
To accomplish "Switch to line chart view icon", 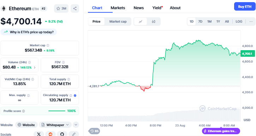I will tap(141, 22).
